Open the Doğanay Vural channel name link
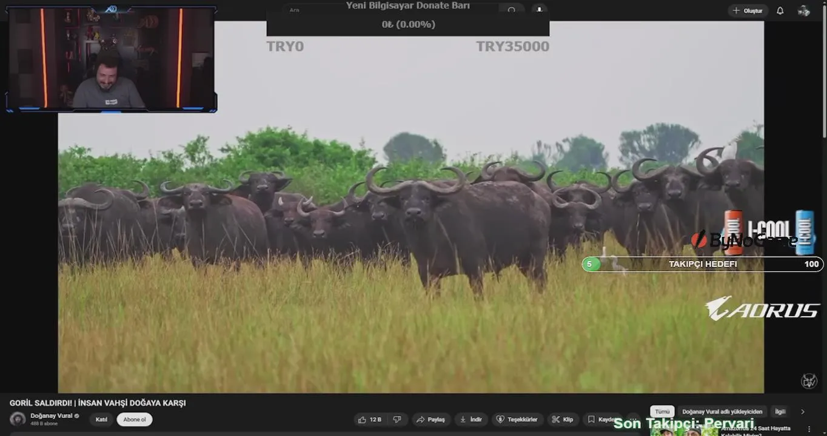The height and width of the screenshot is (436, 827). click(x=52, y=416)
